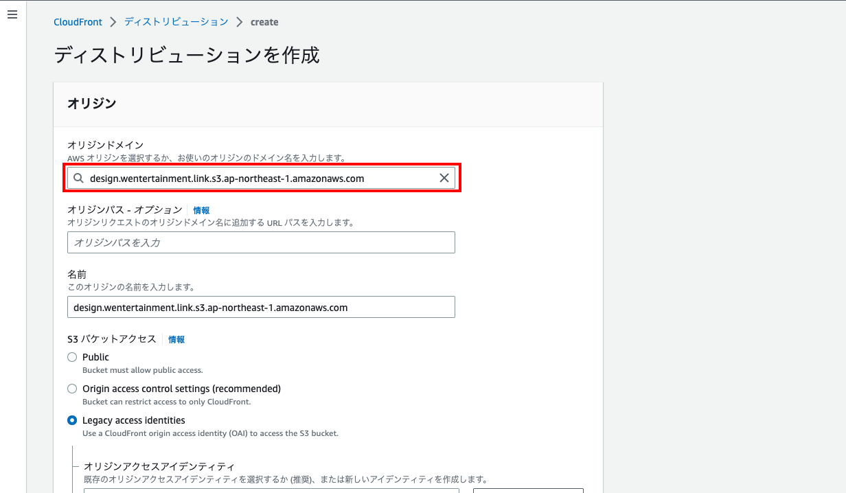The image size is (846, 493).
Task: Choose Origin access control settings (recommended)
Action: [72, 389]
